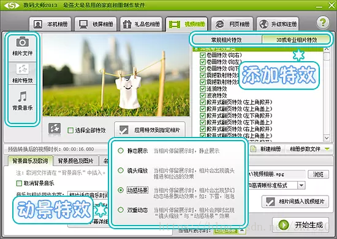This screenshot has height=239, width=337.
Task: Select the 镜头缩放 radio option
Action: click(x=121, y=171)
